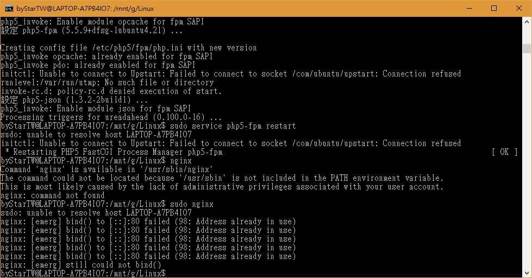Click the 'sudo service php5-fpm restart' command

(233, 126)
